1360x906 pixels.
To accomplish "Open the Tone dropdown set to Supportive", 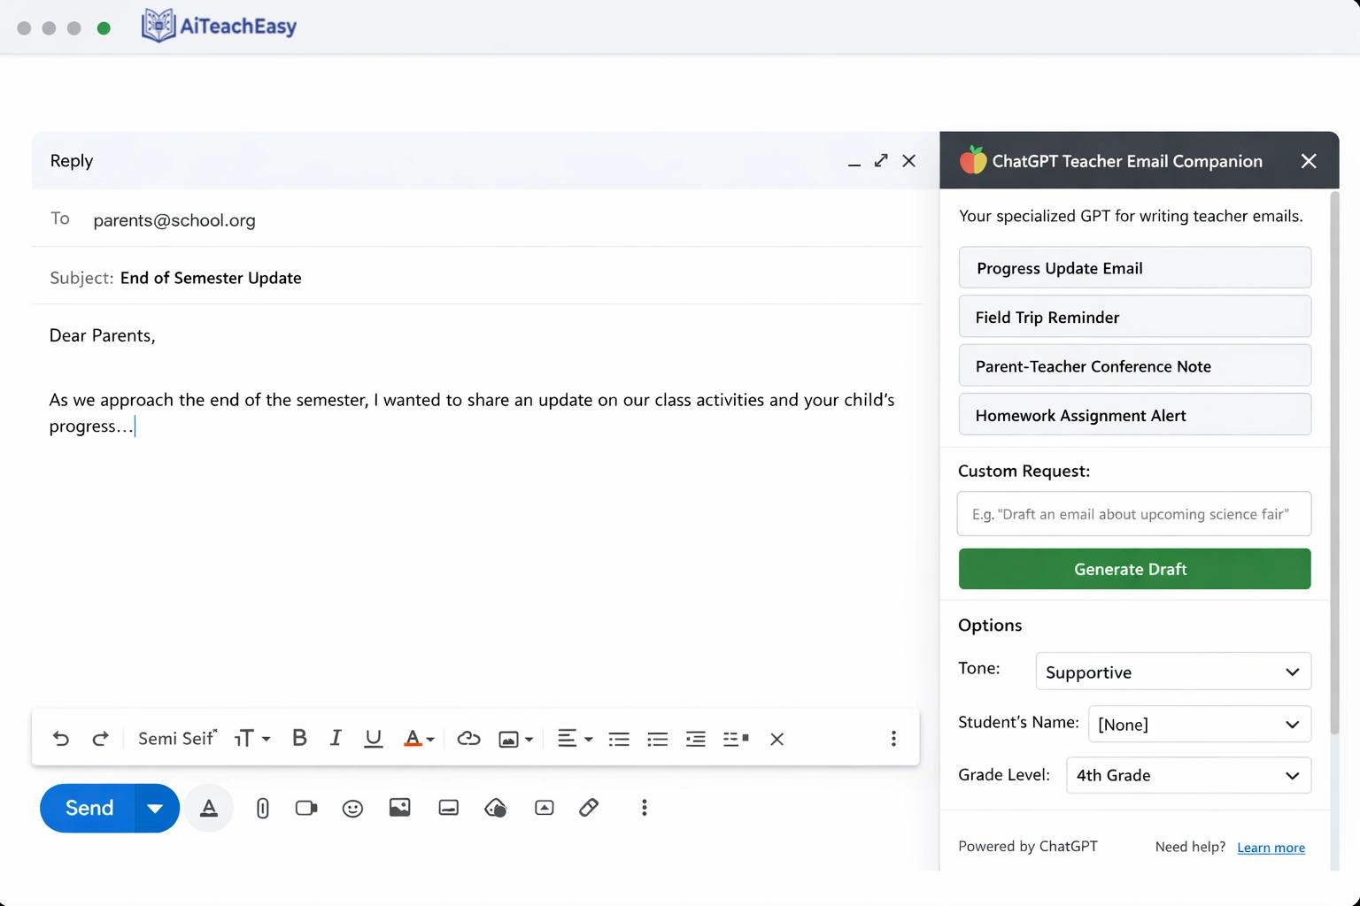I will [x=1172, y=672].
